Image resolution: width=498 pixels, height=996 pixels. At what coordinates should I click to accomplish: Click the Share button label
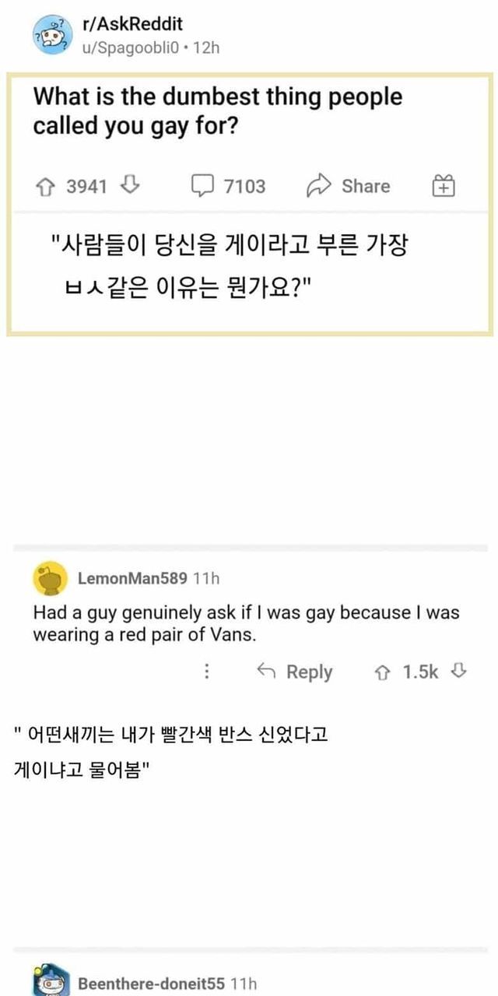click(x=366, y=186)
